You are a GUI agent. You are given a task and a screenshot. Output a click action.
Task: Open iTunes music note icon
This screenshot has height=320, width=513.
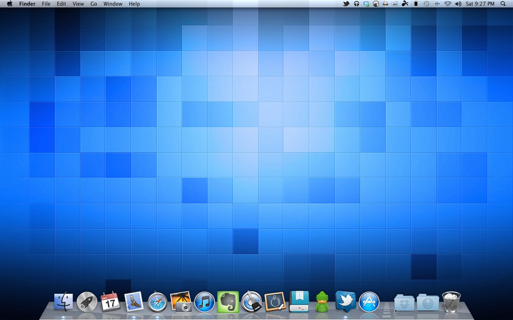click(204, 302)
